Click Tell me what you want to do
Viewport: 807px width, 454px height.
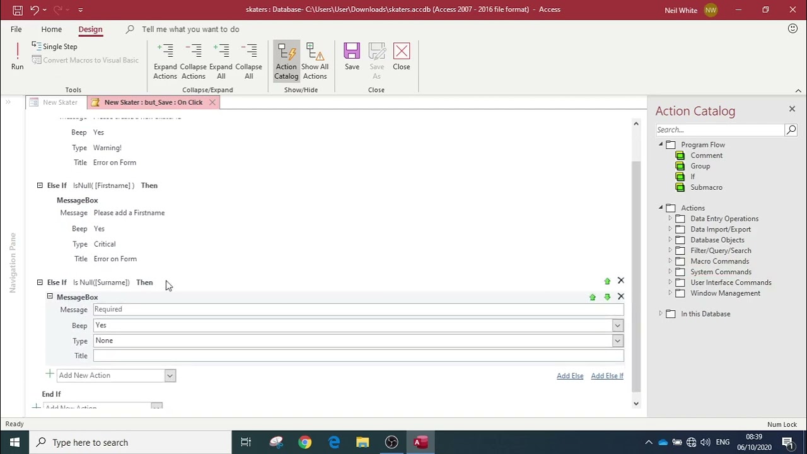point(190,29)
